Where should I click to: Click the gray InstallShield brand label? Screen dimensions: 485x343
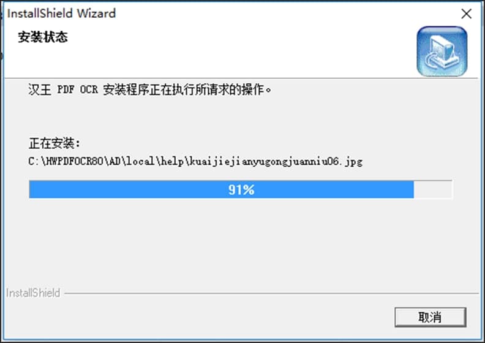click(x=33, y=293)
